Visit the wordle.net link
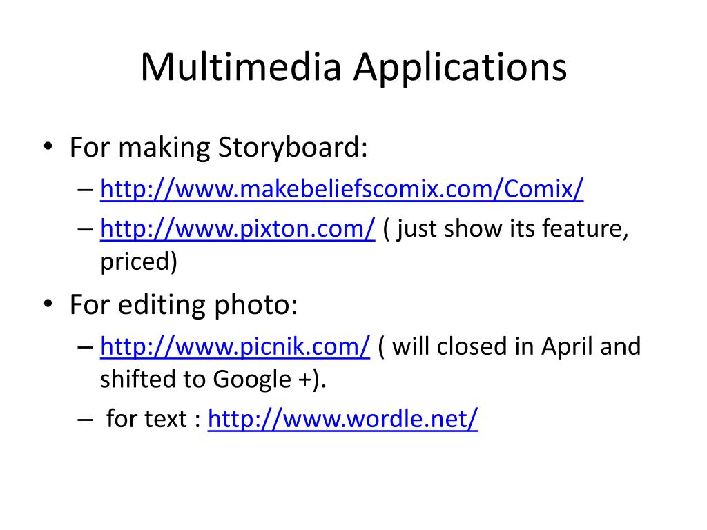 (342, 419)
